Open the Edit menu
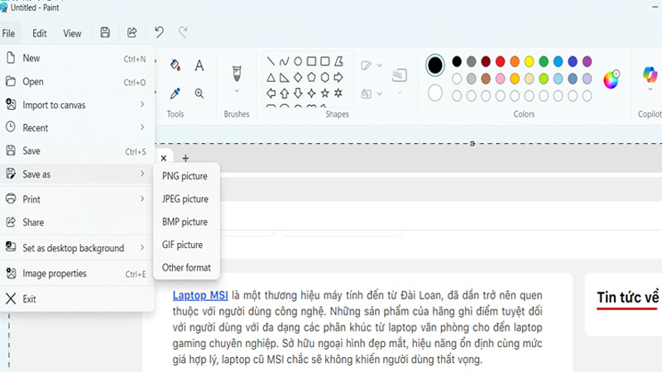 (x=40, y=33)
